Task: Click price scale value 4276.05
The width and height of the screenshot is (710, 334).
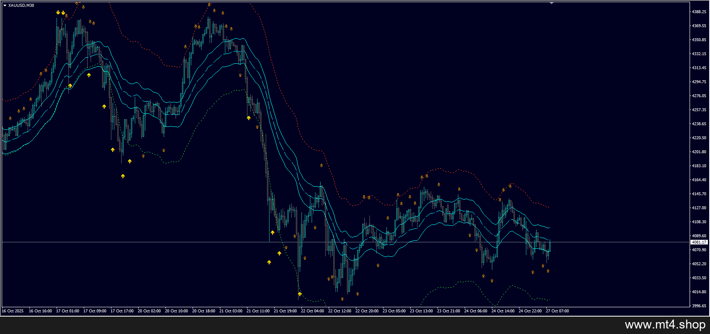Action: point(699,96)
